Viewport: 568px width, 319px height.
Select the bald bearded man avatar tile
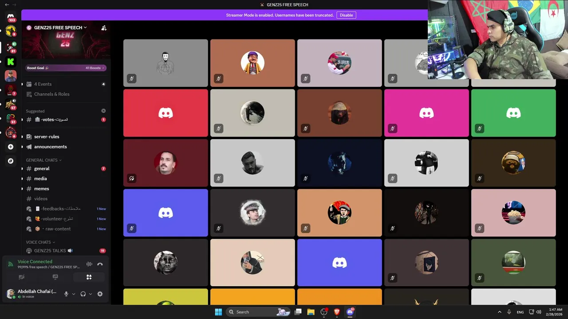[x=166, y=163]
